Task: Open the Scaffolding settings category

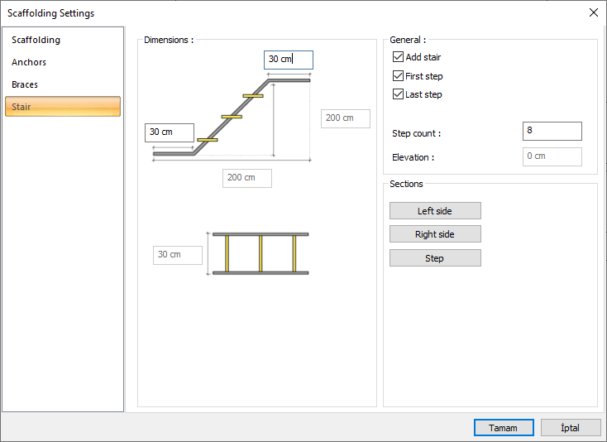Action: tap(36, 40)
